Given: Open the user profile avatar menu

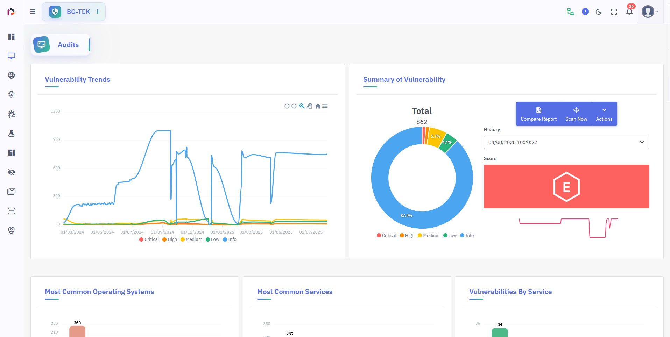Looking at the screenshot, I should [649, 12].
